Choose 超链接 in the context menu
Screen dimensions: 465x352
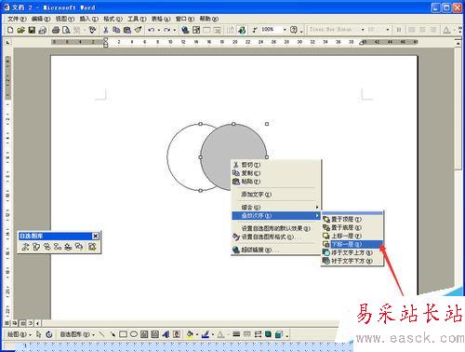point(276,250)
